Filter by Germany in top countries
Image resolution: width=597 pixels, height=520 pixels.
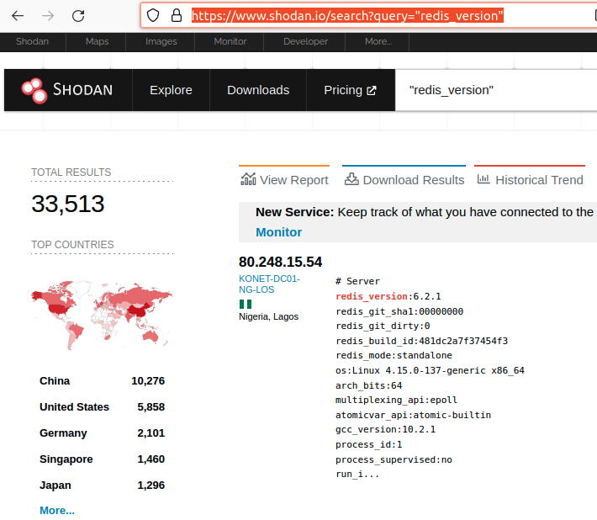coord(63,433)
